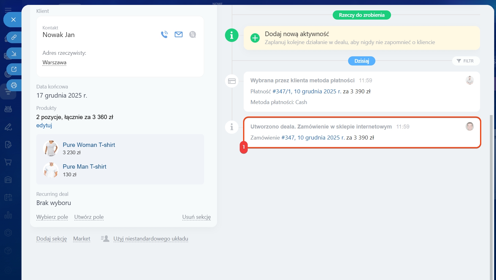This screenshot has height=280, width=496.
Task: Select the 'Rzeczy do zrobienia' label
Action: 362,15
